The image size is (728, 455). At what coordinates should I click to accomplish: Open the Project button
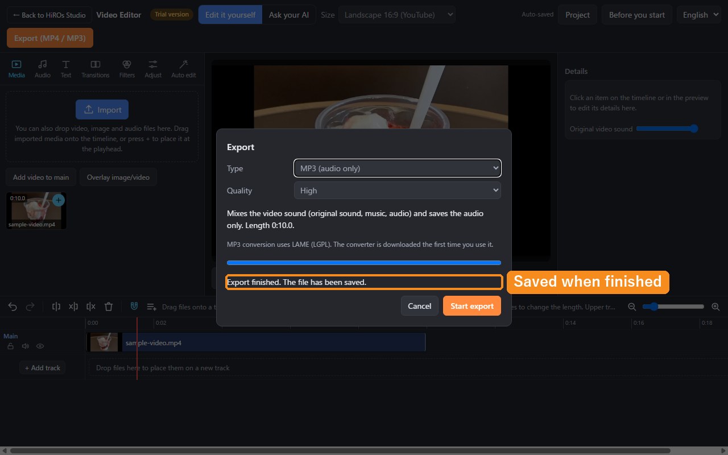tap(578, 15)
